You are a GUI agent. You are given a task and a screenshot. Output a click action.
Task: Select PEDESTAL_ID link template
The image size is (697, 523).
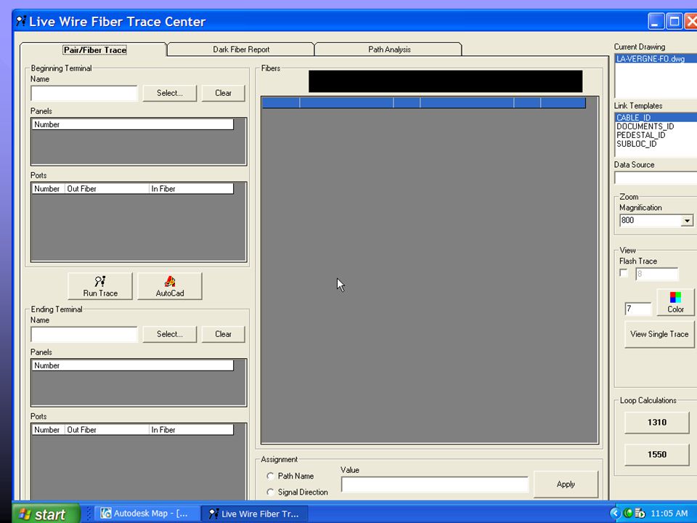point(656,135)
